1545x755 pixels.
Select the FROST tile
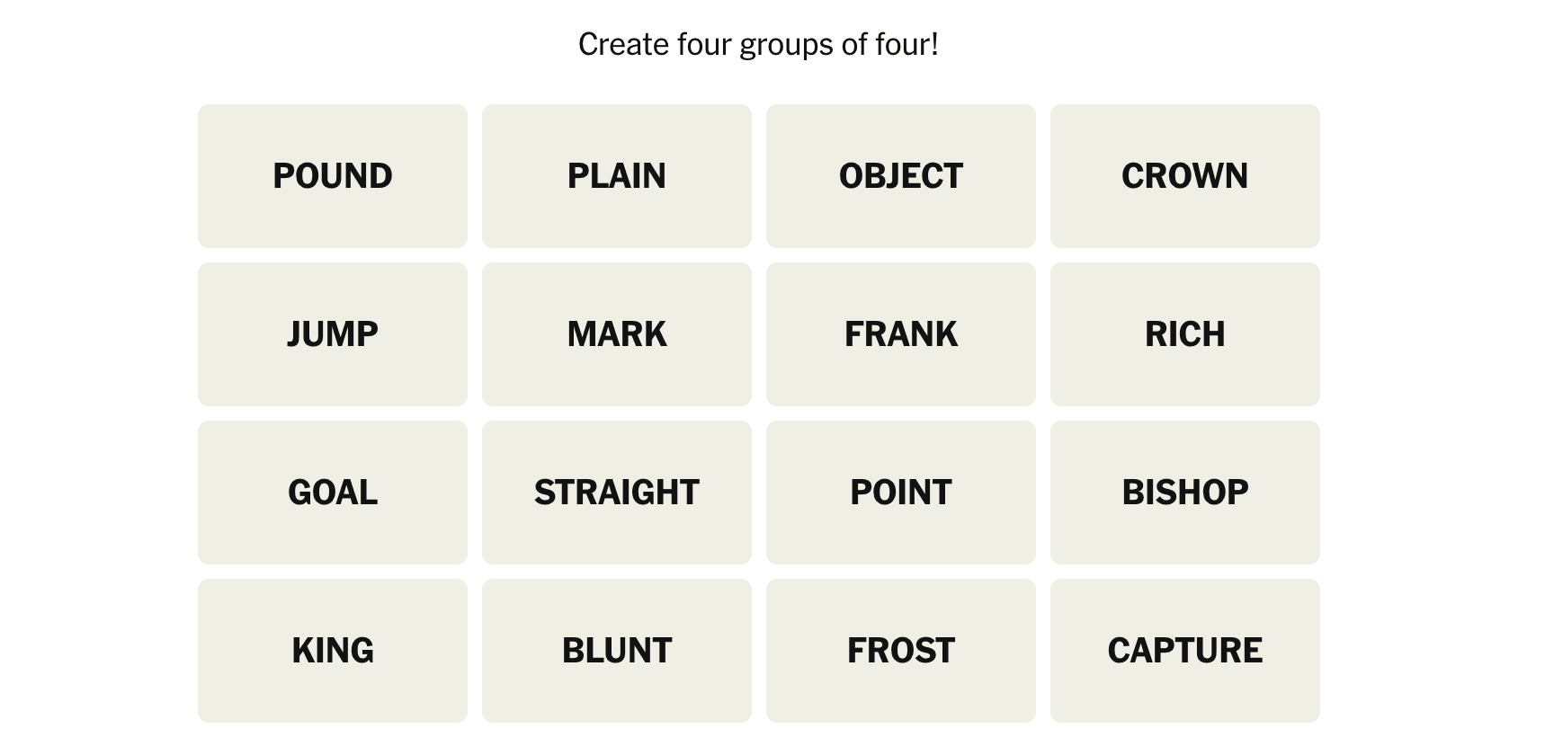(x=901, y=651)
